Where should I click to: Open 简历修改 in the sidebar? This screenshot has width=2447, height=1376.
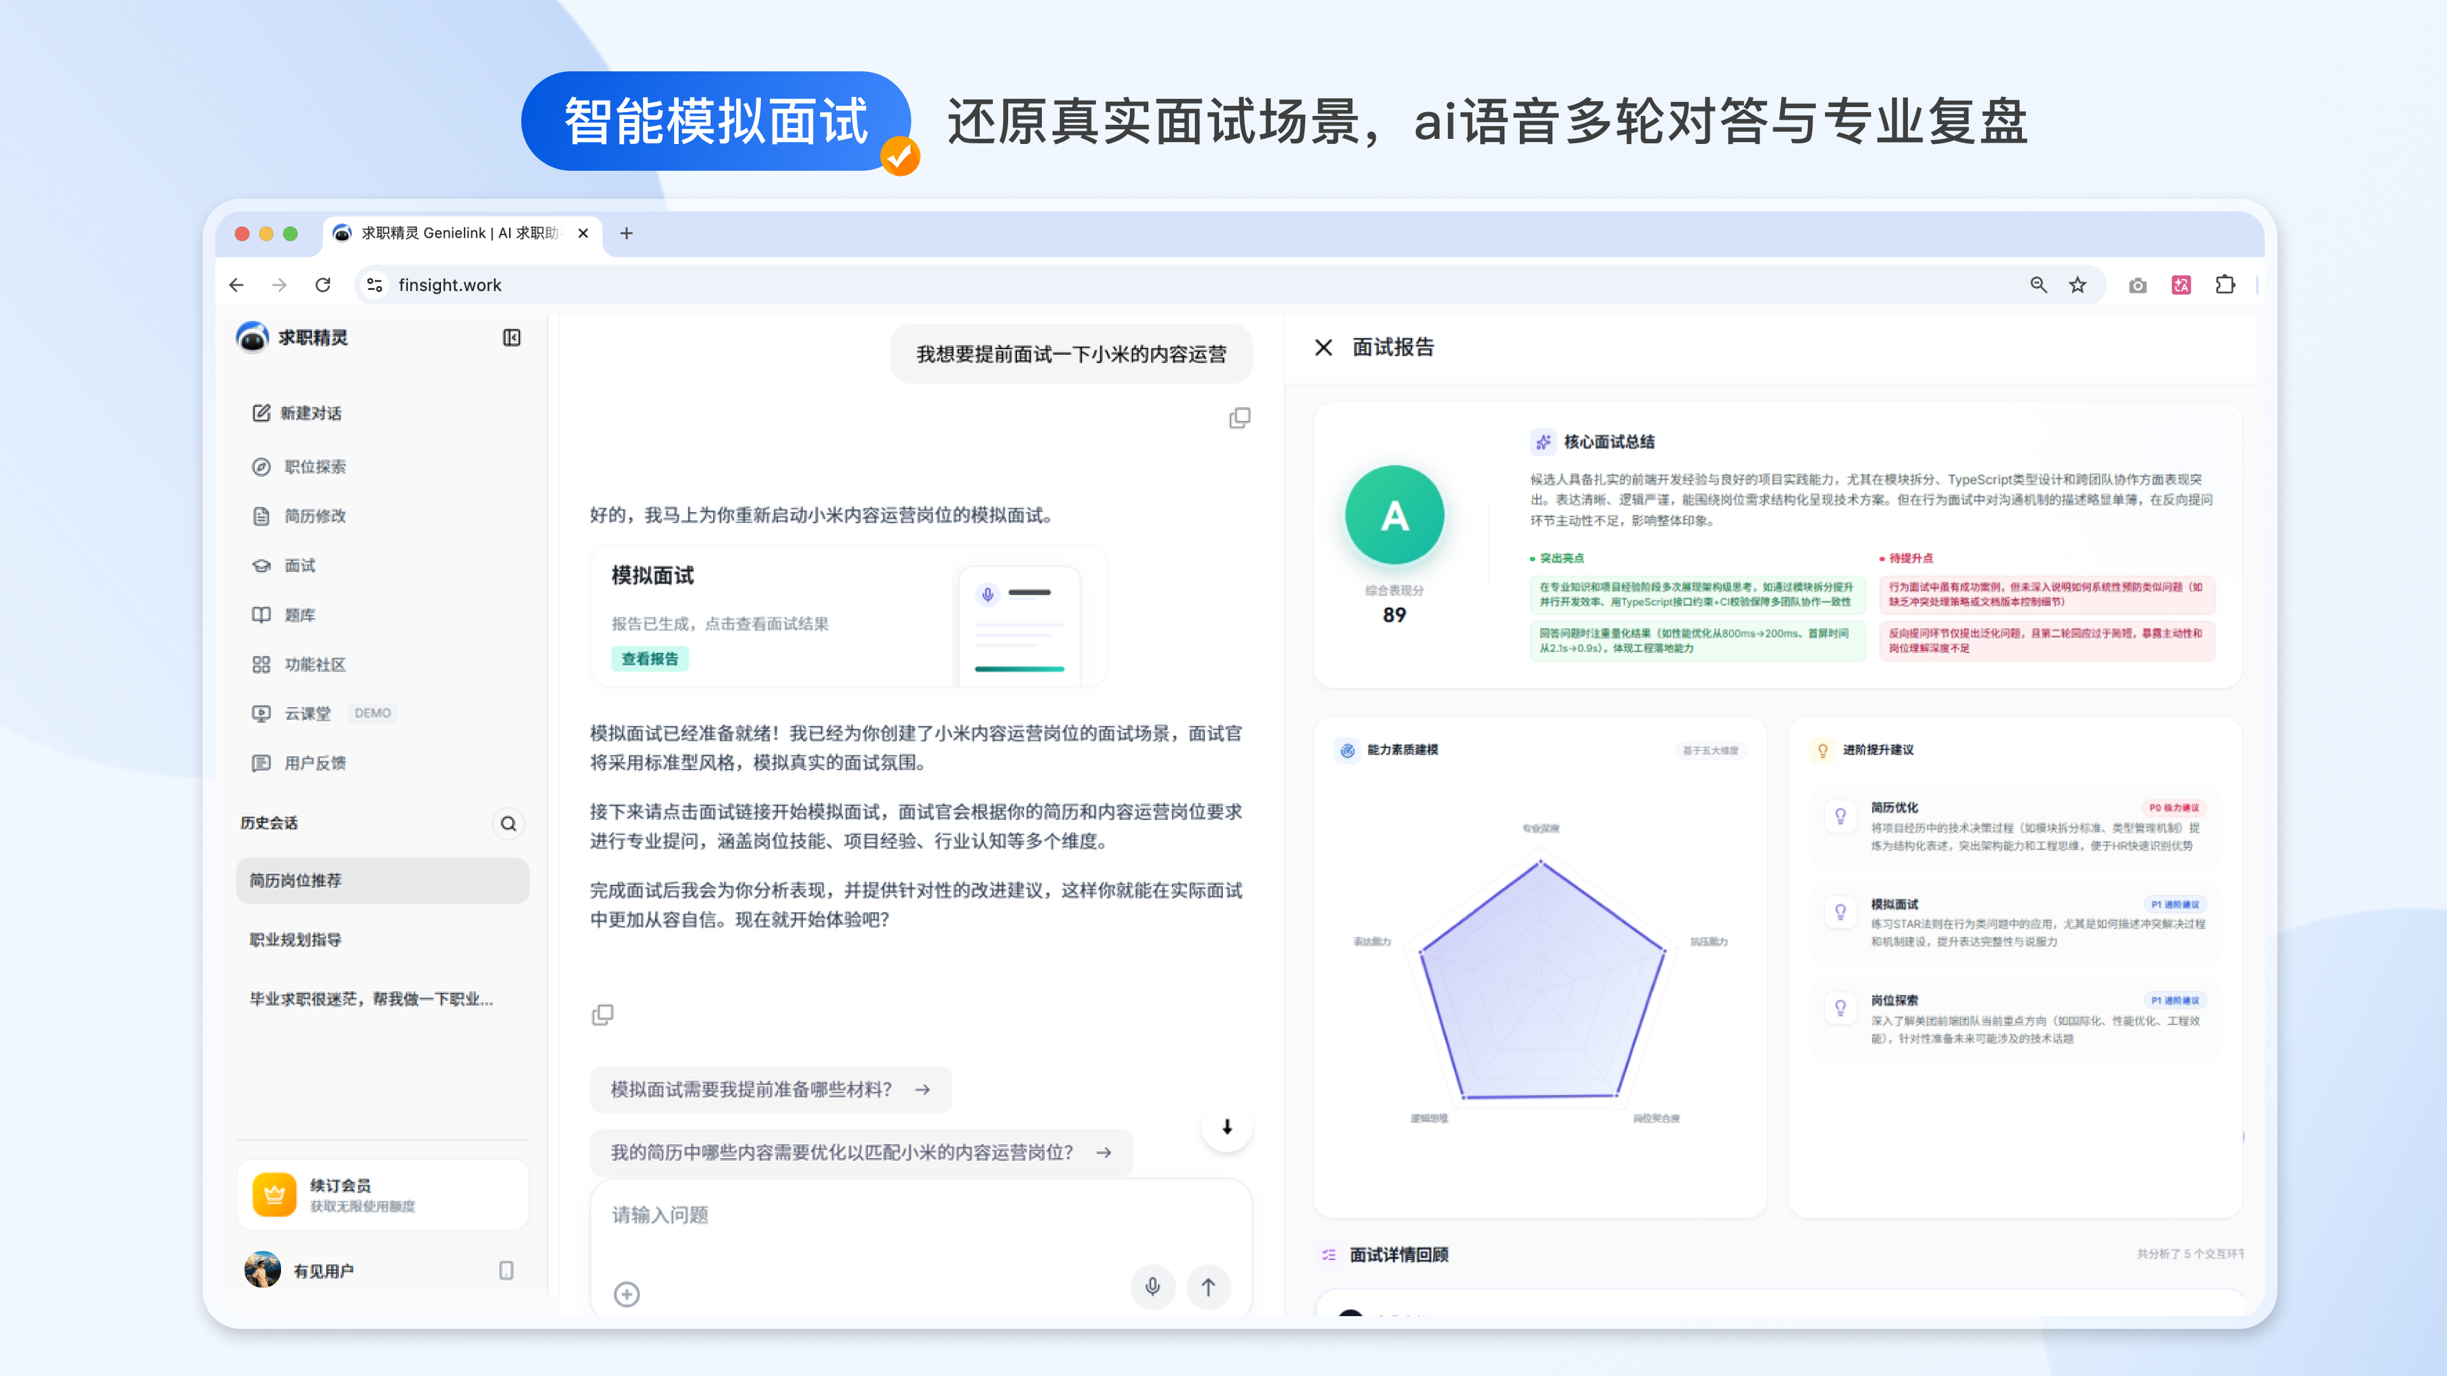tap(298, 515)
